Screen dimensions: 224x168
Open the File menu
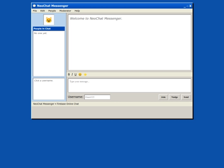tap(35, 11)
